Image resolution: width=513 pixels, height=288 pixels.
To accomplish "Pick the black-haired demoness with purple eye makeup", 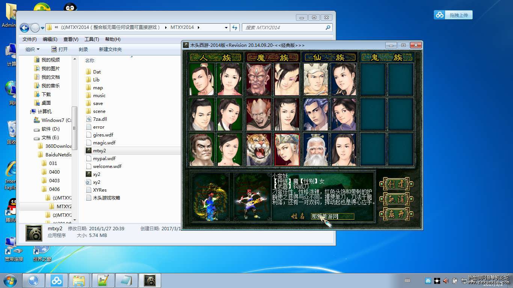I will tap(287, 79).
